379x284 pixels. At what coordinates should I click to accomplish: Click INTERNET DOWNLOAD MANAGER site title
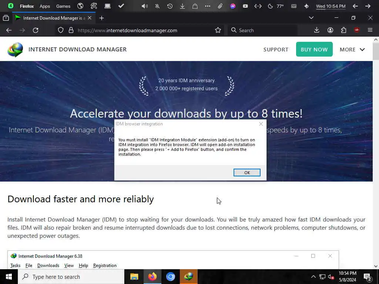pyautogui.click(x=77, y=49)
